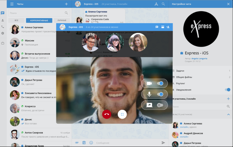Open the briefcase icon in the left sidebar
The width and height of the screenshot is (233, 147).
coord(2,43)
